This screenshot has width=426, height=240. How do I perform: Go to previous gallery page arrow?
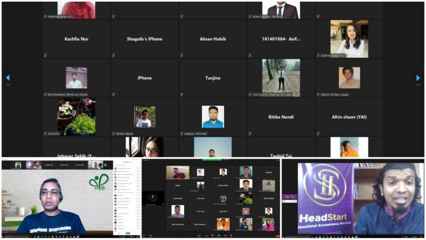click(8, 78)
